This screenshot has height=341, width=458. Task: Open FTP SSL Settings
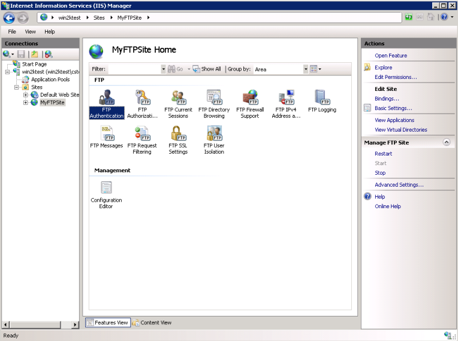coord(178,140)
